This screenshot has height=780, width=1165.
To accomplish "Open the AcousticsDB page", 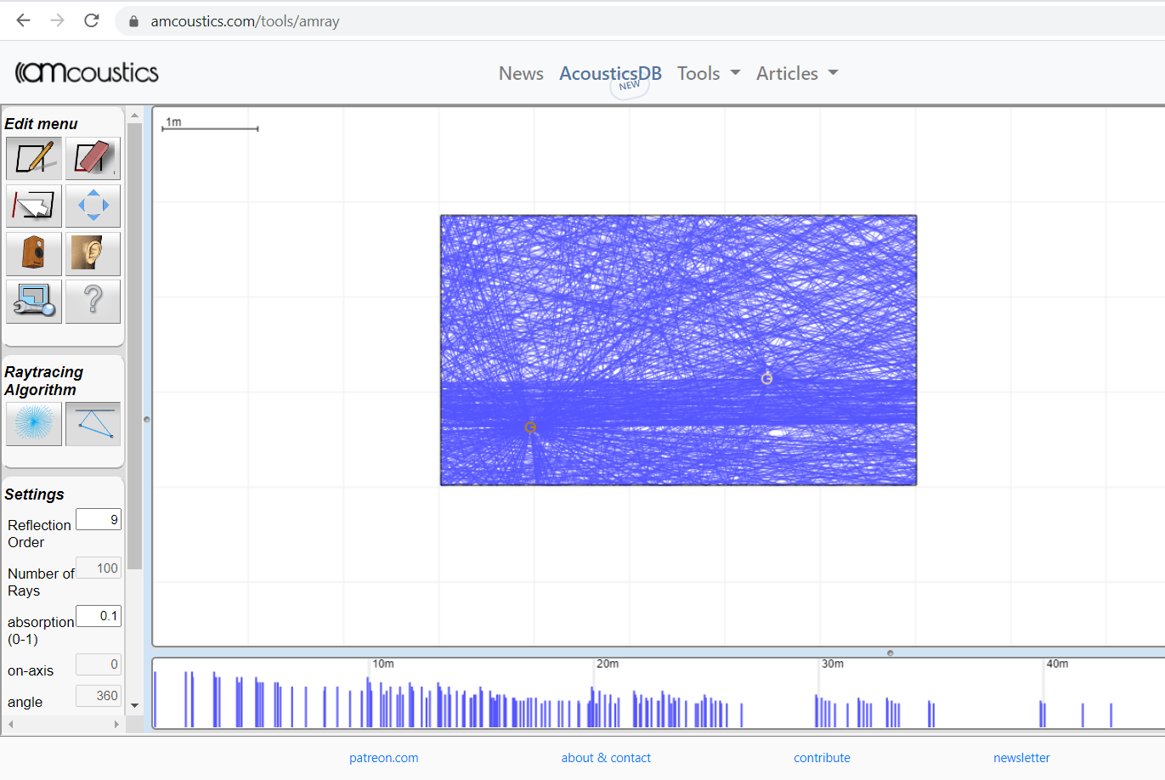I will [x=610, y=74].
